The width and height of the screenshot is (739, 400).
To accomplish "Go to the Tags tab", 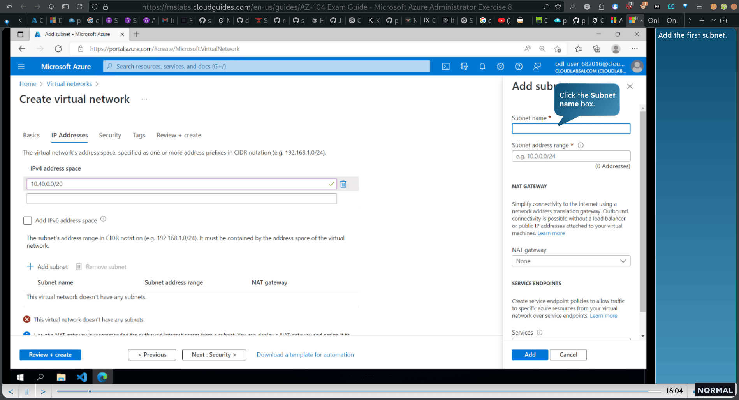I will coord(139,135).
